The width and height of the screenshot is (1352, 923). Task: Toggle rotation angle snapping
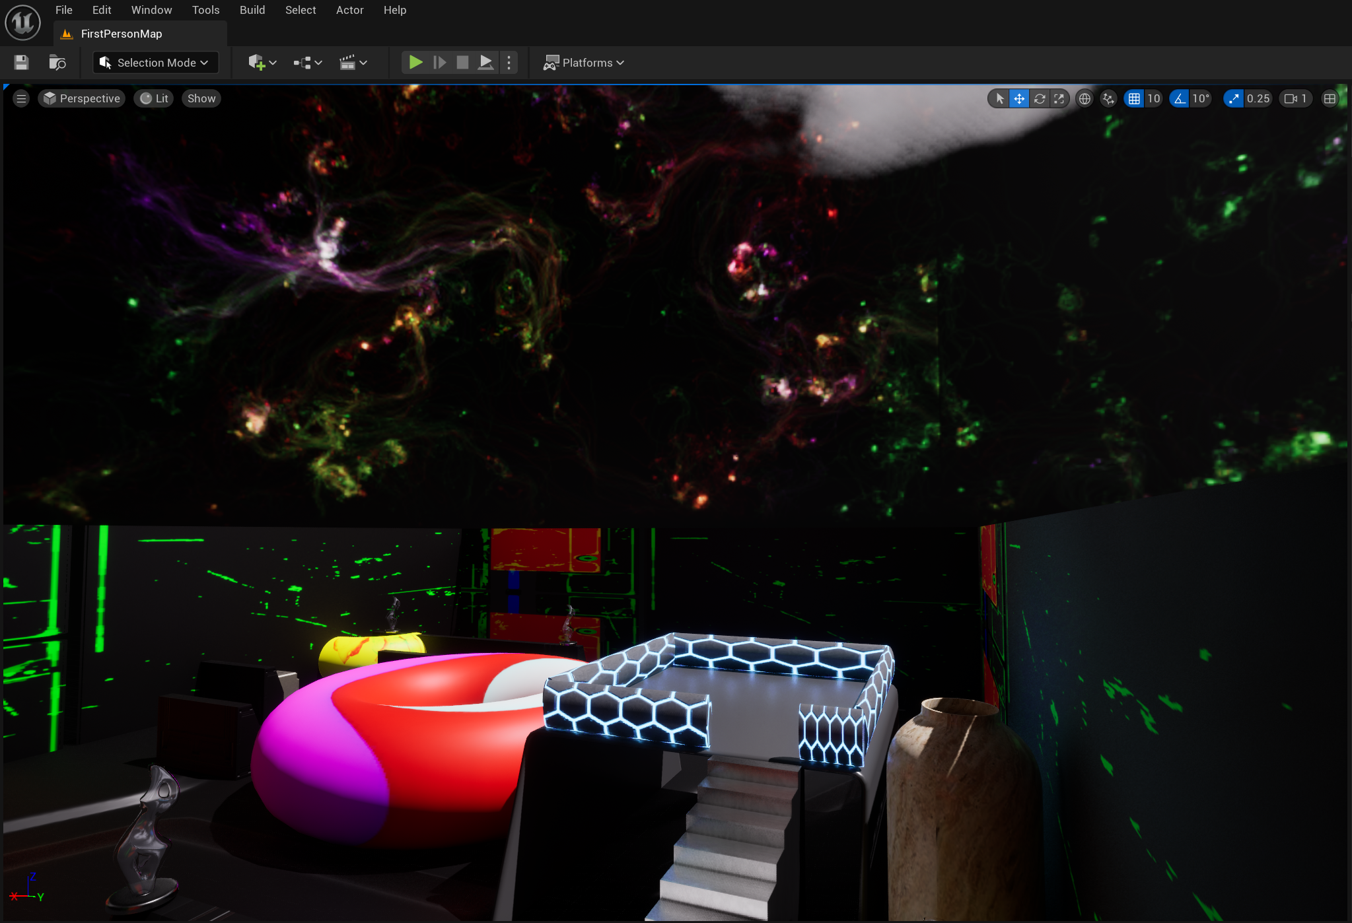tap(1180, 98)
